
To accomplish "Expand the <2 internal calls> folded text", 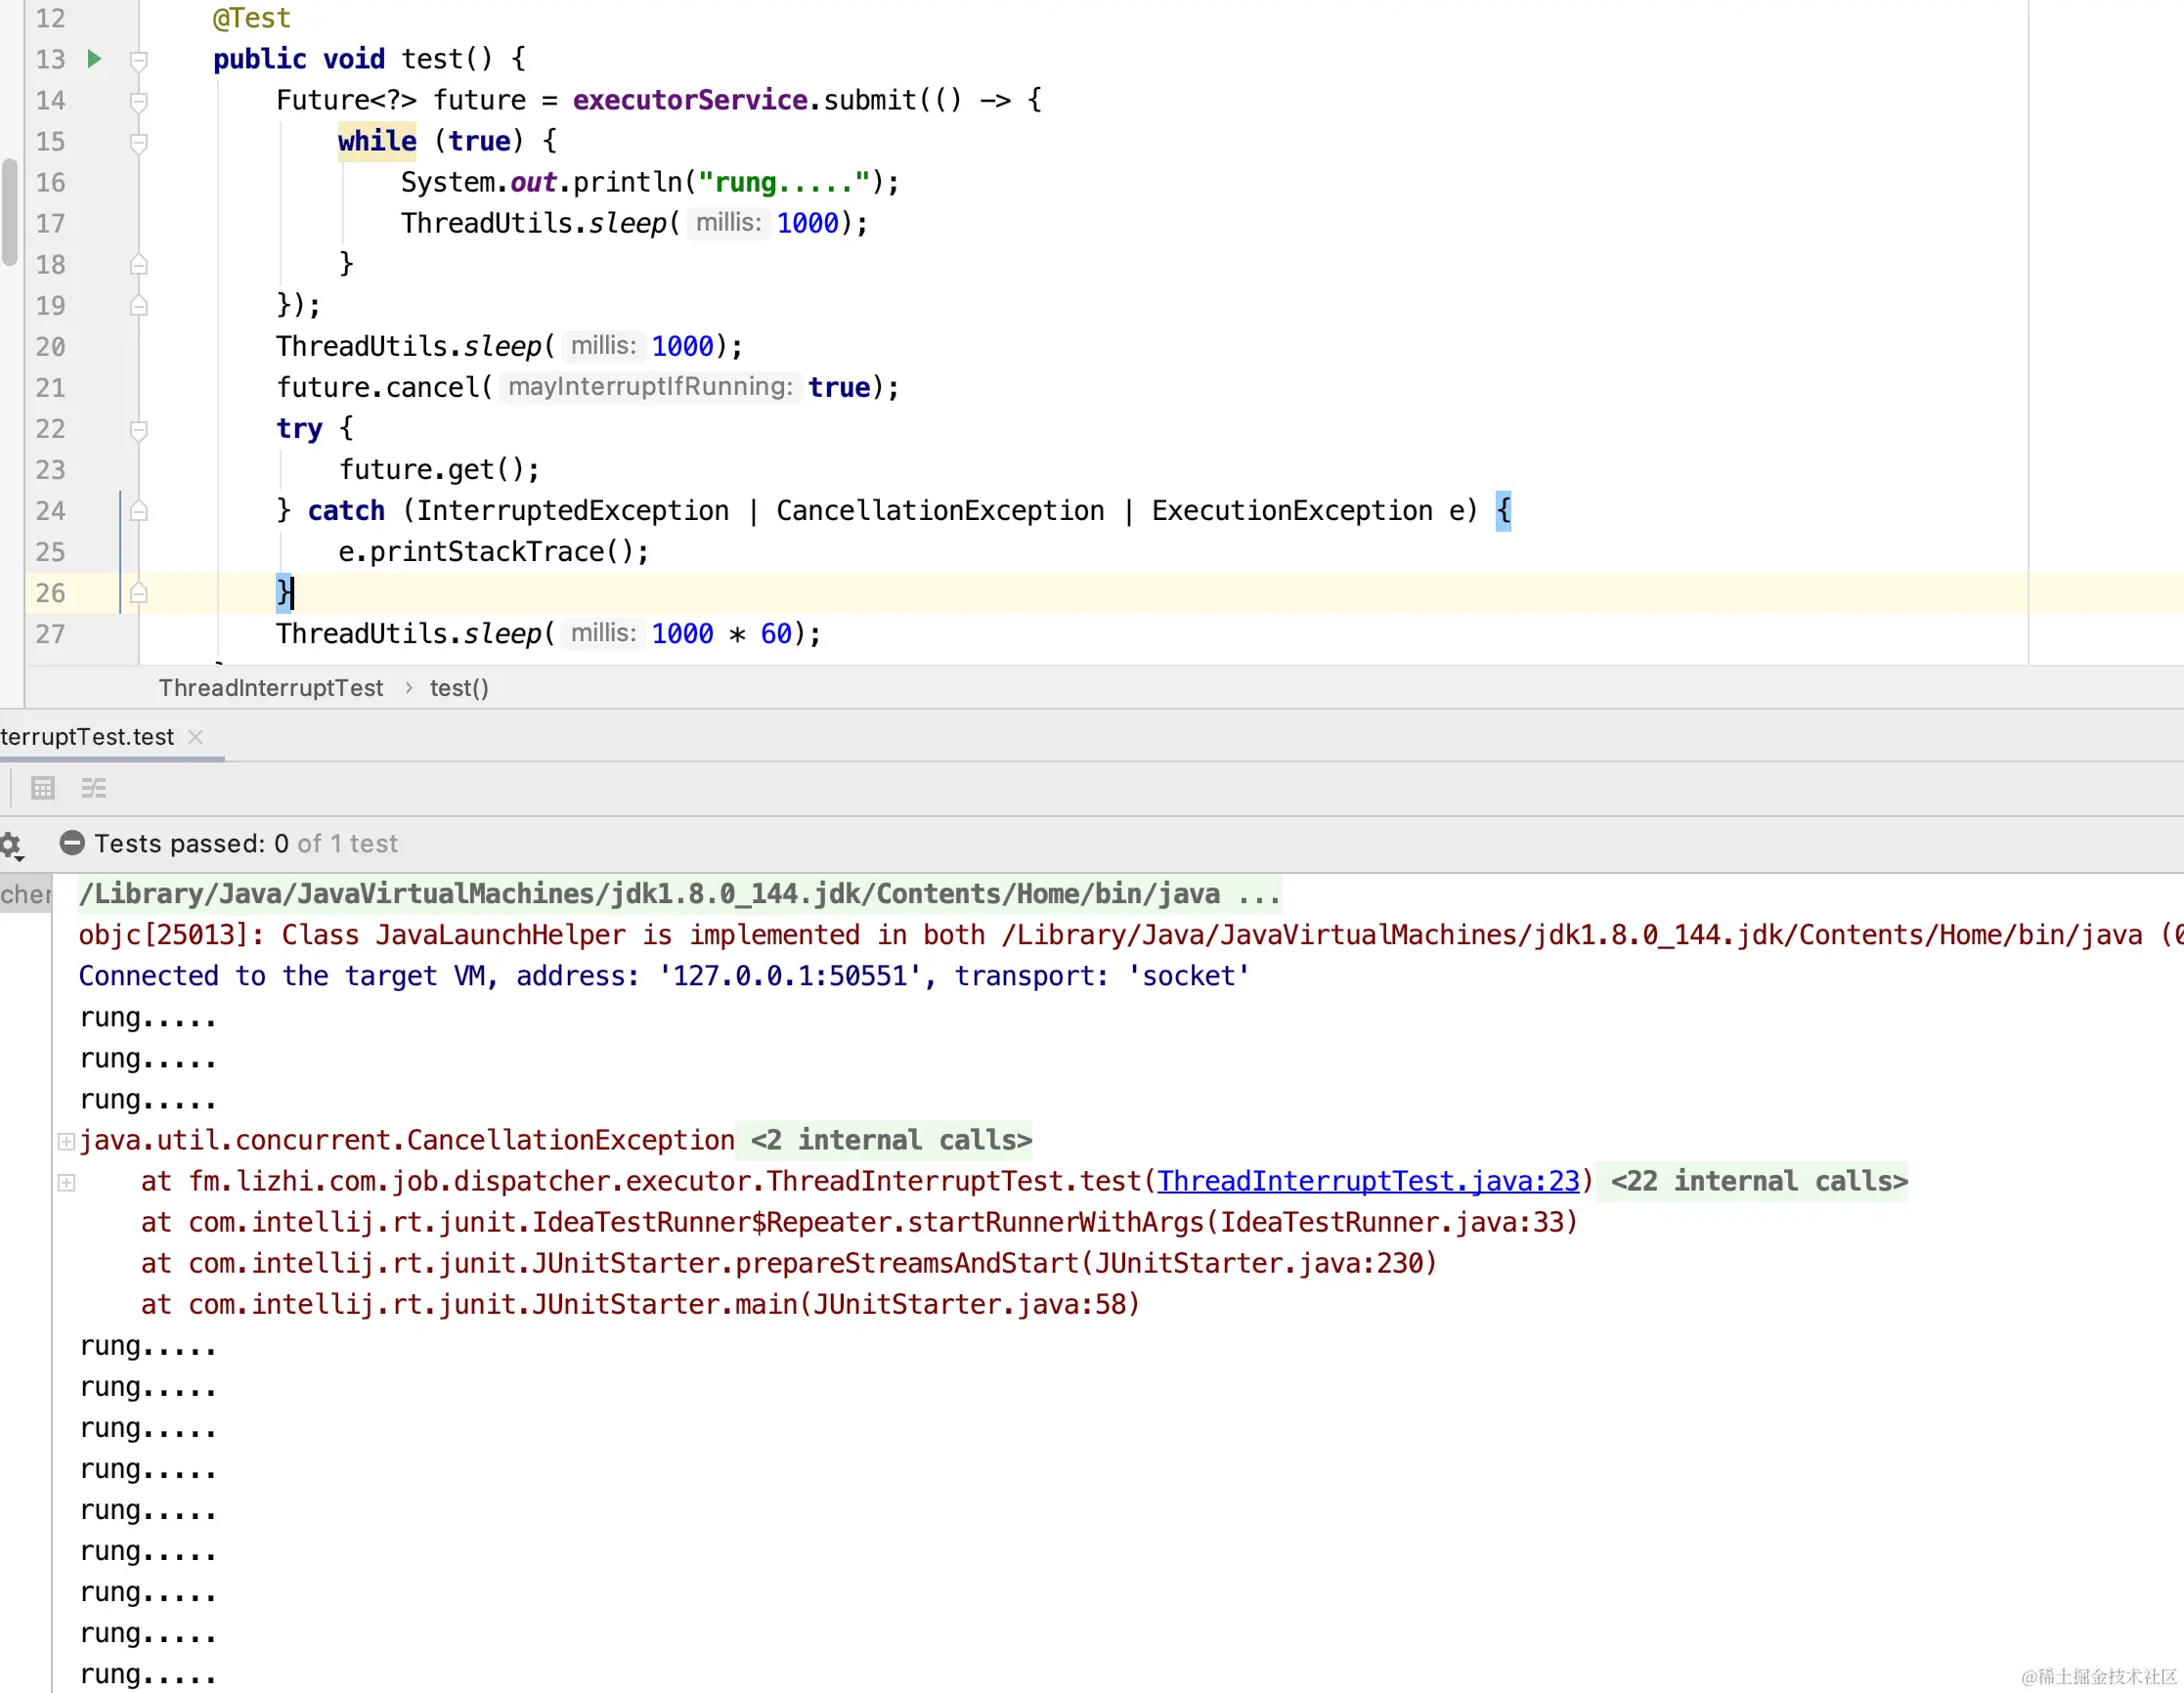I will (x=890, y=1140).
